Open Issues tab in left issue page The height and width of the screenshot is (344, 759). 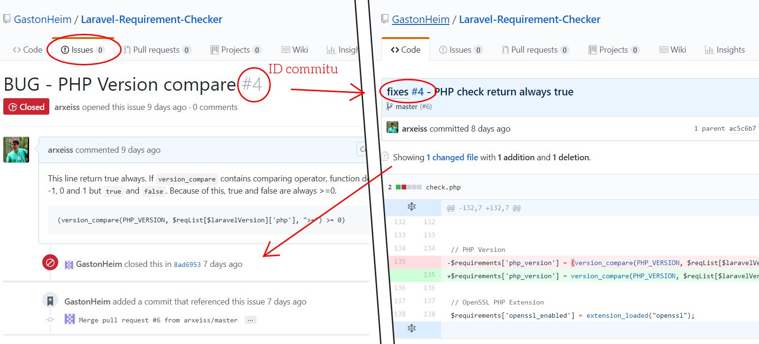tap(82, 50)
